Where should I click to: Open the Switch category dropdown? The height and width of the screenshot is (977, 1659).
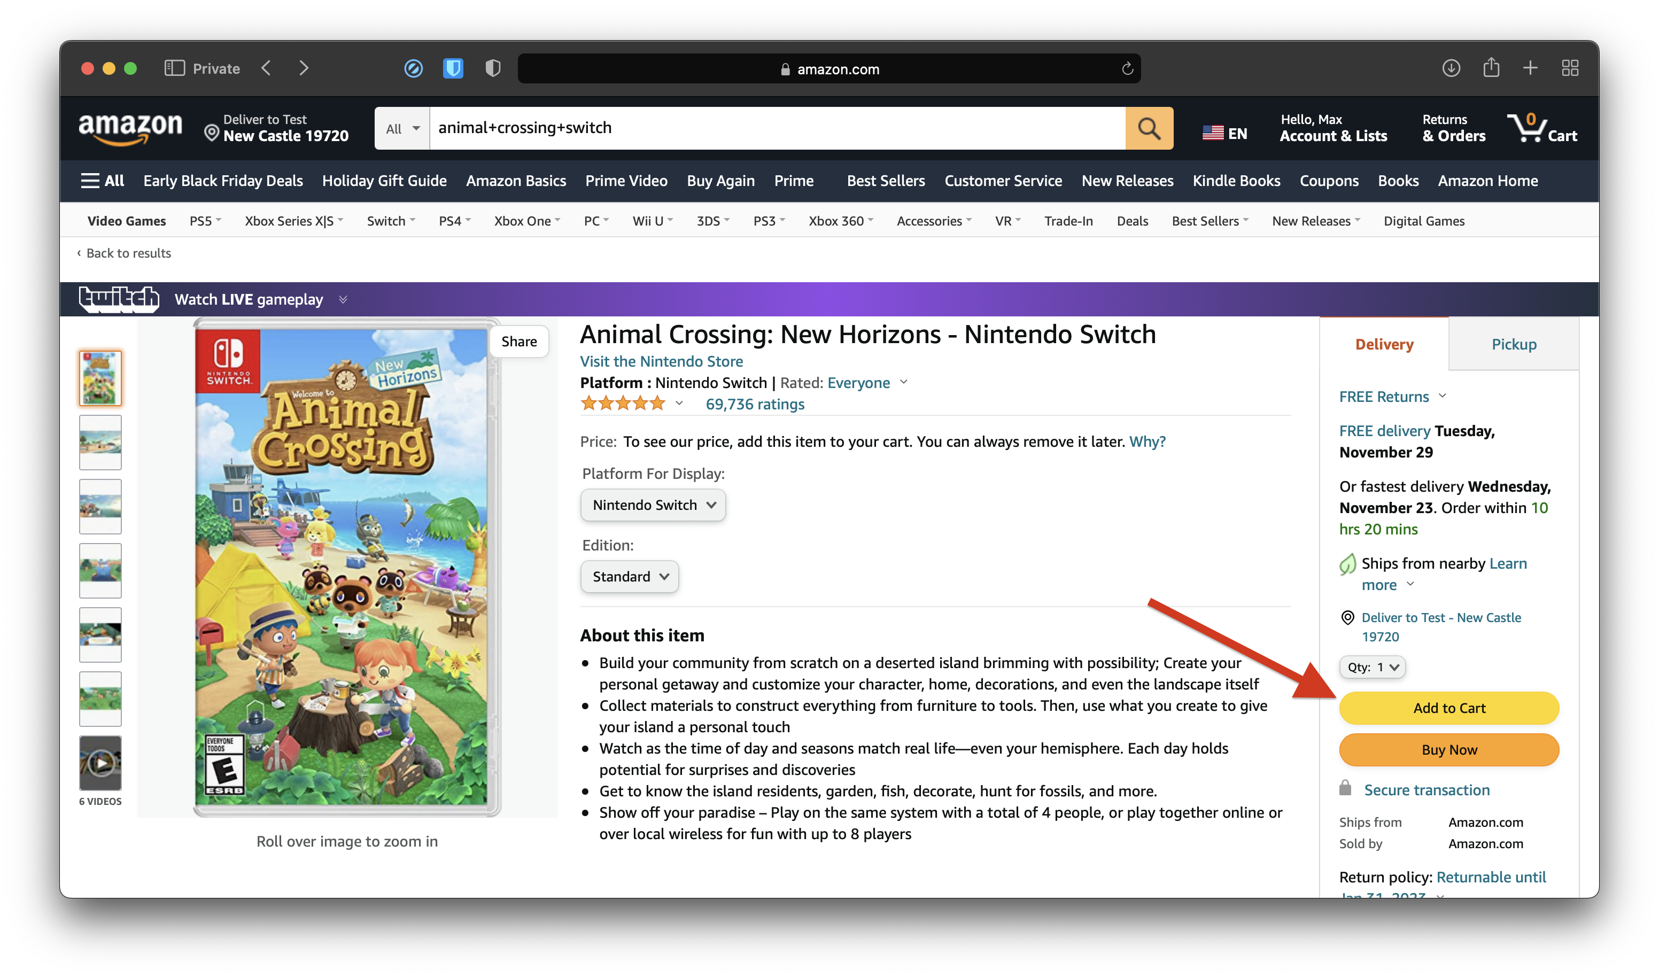[391, 221]
